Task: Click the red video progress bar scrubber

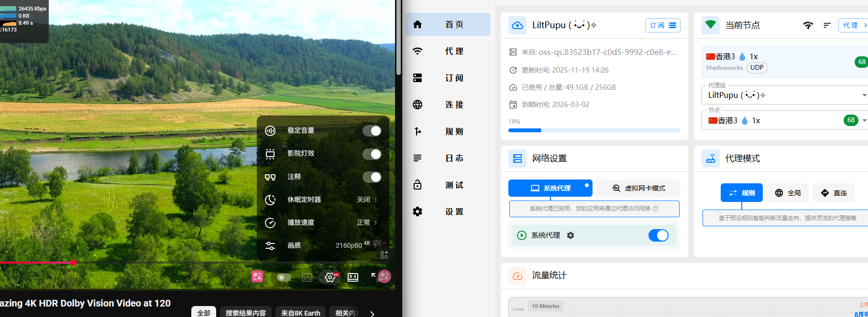Action: click(74, 263)
